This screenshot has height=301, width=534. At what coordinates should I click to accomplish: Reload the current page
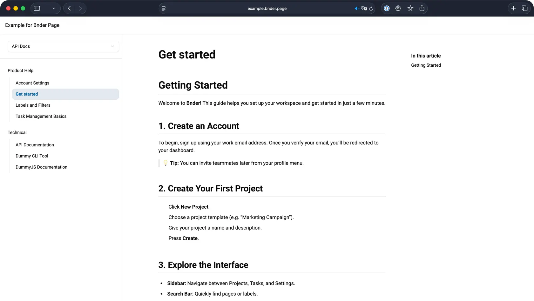371,8
